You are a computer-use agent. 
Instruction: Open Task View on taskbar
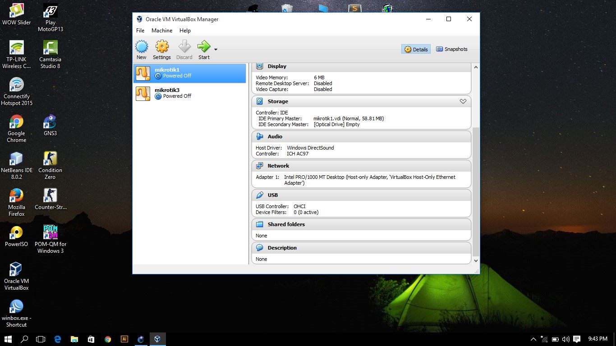click(41, 339)
